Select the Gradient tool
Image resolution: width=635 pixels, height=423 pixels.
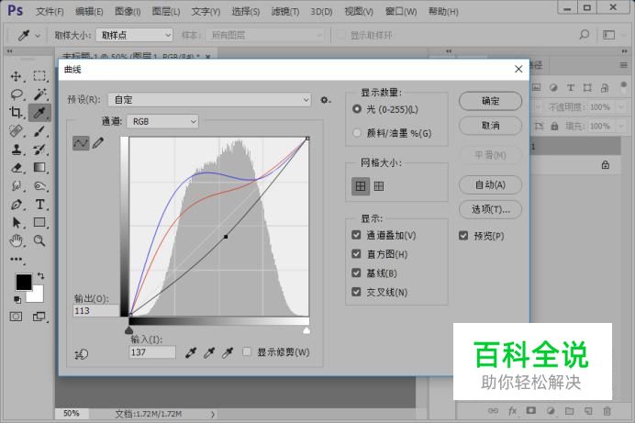point(39,168)
